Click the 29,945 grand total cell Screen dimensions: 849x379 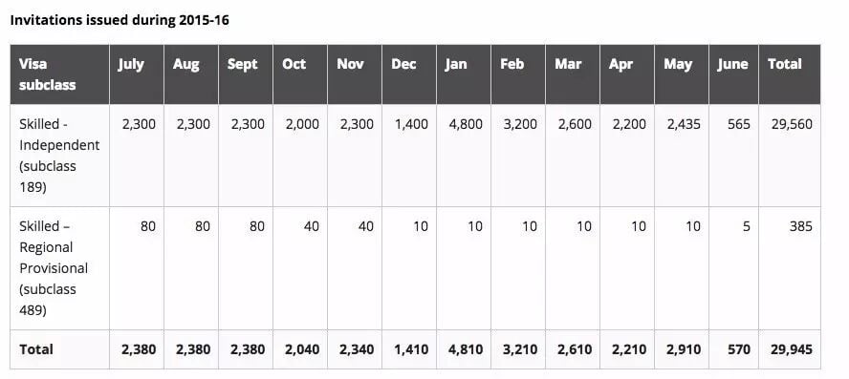point(790,349)
